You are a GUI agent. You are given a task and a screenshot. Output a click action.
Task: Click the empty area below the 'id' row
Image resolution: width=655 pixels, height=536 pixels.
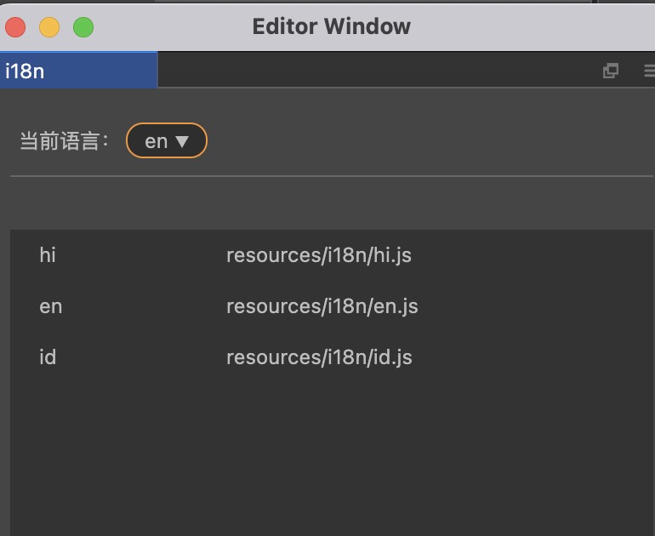tap(330, 451)
